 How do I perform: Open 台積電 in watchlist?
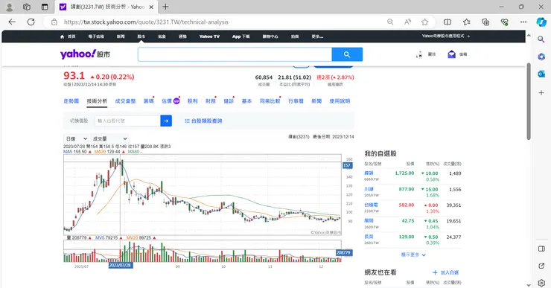[371, 205]
